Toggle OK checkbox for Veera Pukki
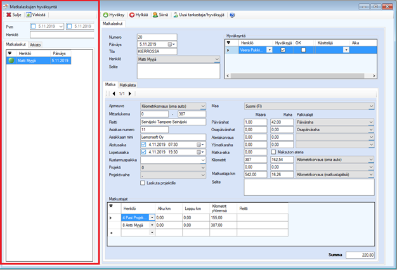 303,50
